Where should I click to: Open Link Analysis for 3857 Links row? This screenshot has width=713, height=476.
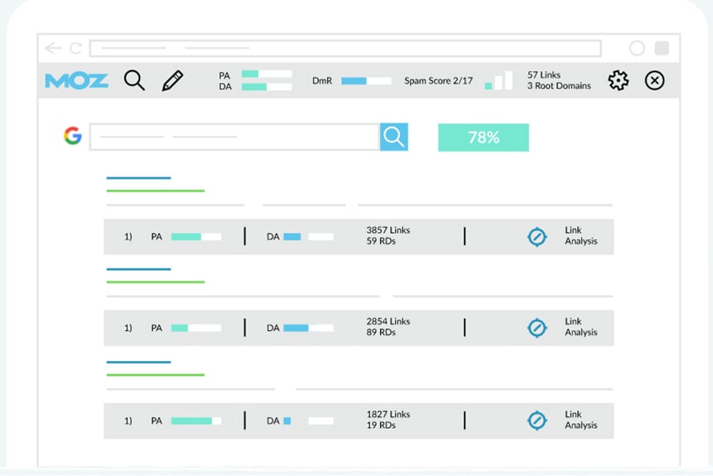(581, 235)
